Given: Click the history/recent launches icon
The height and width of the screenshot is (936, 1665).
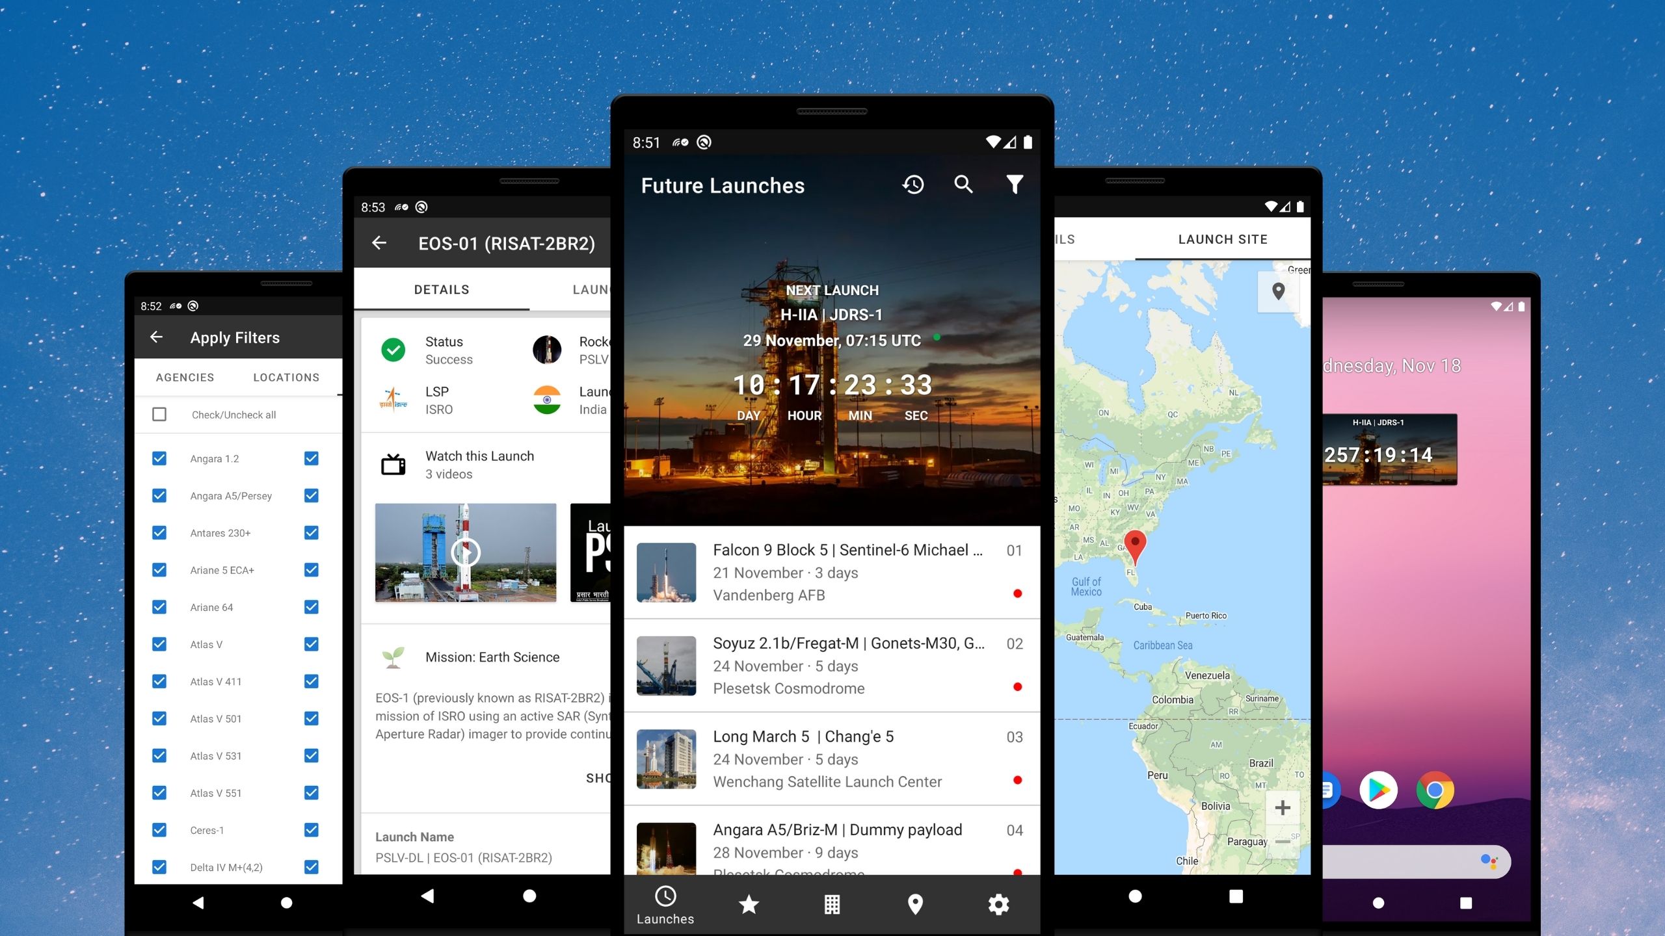Looking at the screenshot, I should pyautogui.click(x=915, y=185).
